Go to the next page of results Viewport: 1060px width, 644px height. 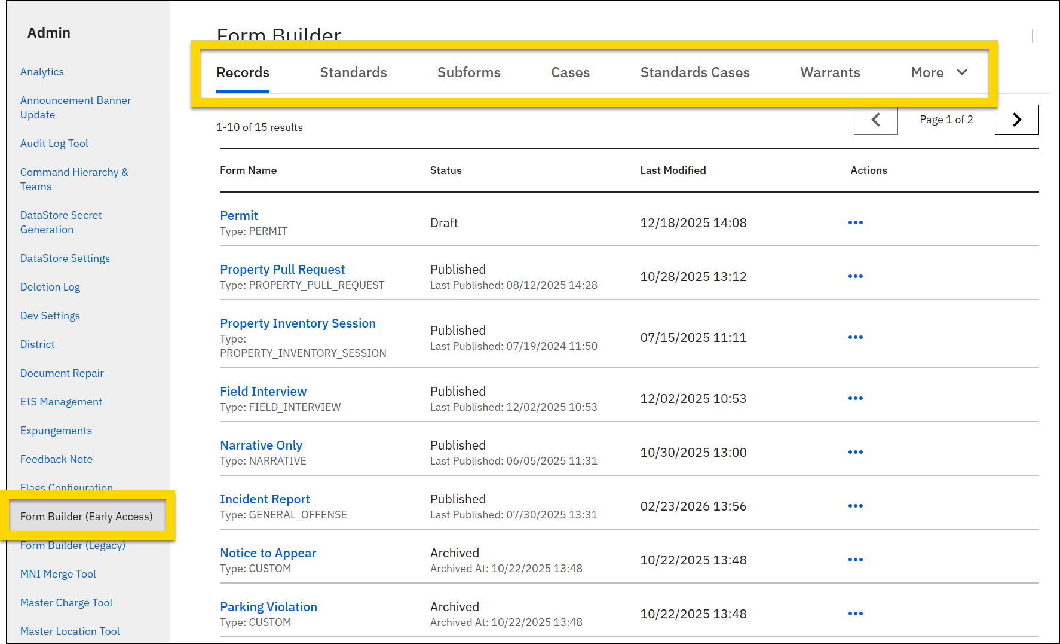[1016, 120]
